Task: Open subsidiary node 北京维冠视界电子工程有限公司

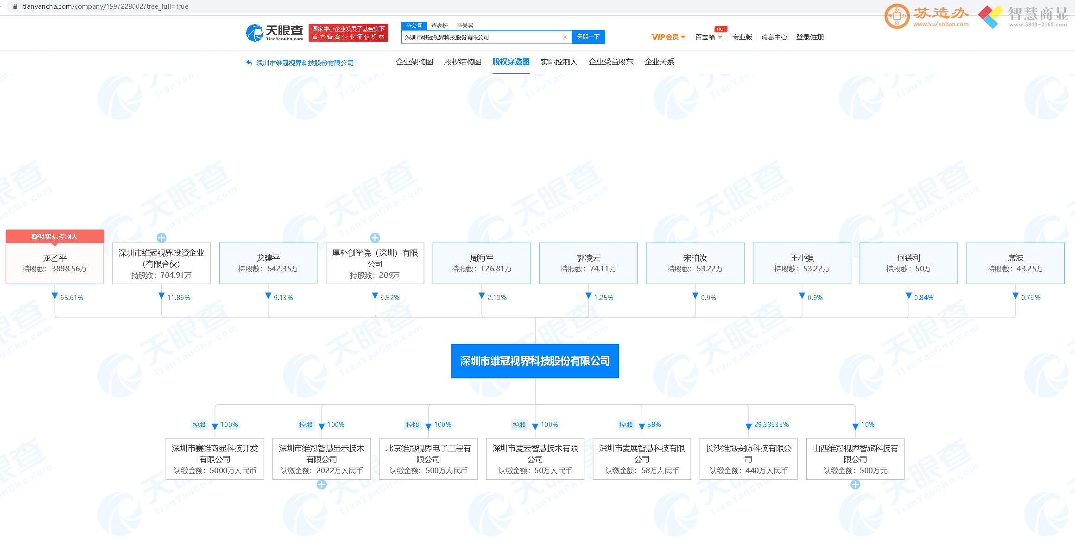Action: 428,459
